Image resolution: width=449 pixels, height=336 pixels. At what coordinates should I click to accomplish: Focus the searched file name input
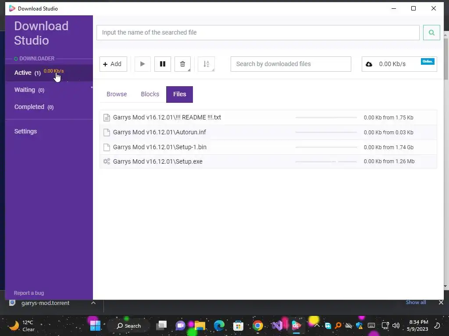pos(258,32)
